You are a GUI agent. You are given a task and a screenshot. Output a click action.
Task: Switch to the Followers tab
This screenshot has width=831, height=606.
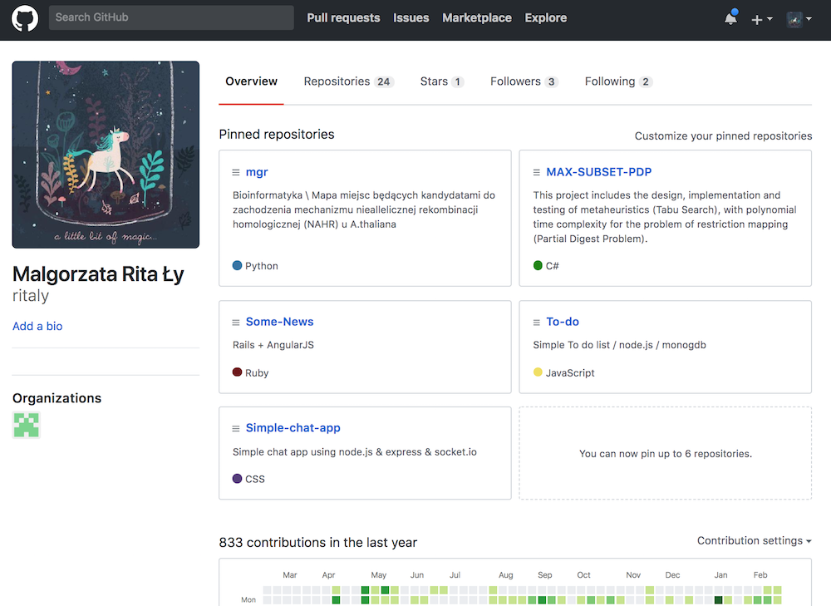[x=524, y=81]
